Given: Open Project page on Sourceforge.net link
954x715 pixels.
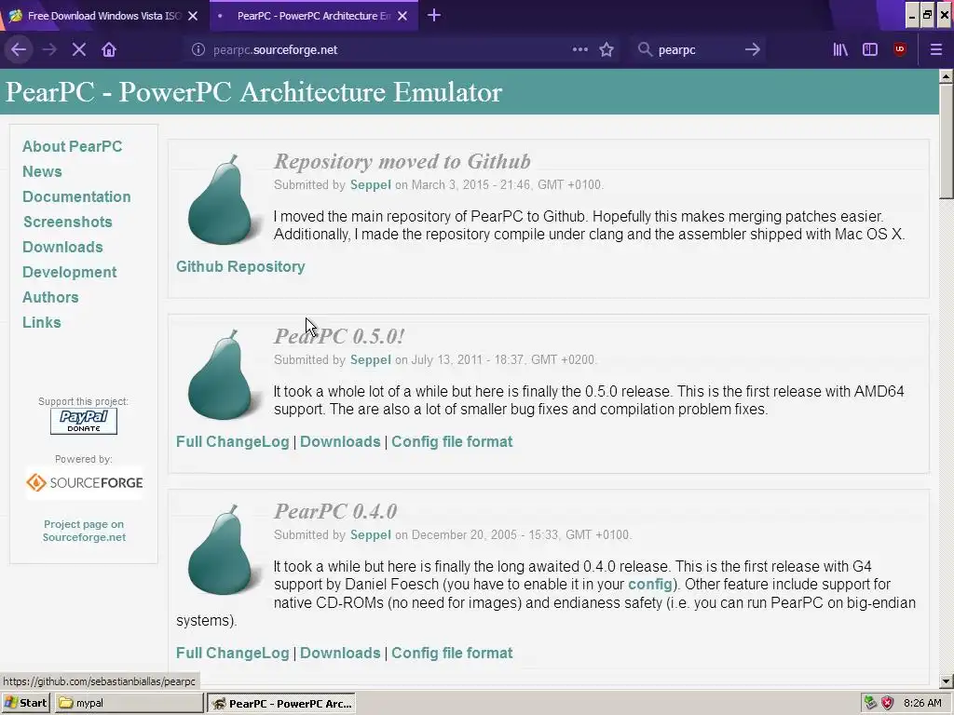Looking at the screenshot, I should [84, 531].
